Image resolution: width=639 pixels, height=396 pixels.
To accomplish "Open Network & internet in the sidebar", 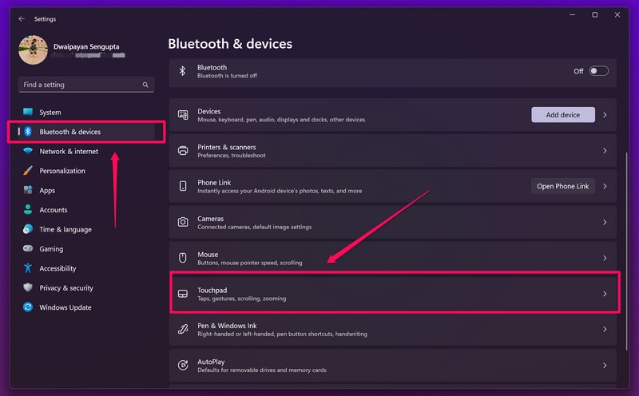I will (x=69, y=151).
